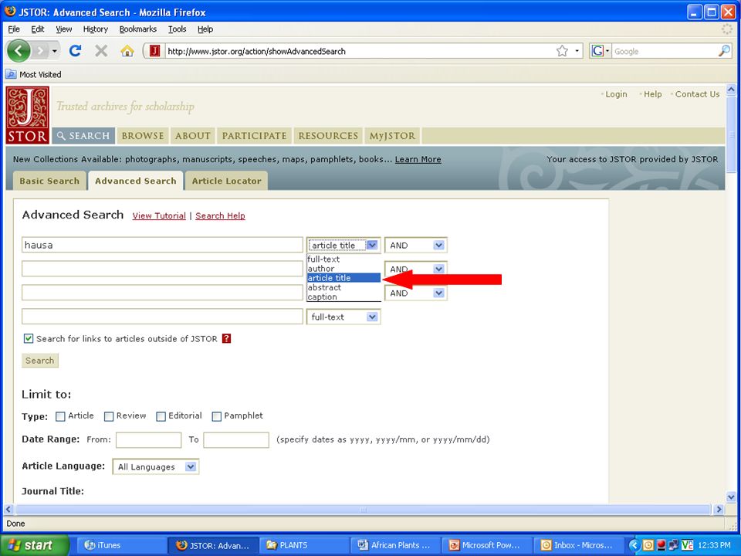This screenshot has width=741, height=556.
Task: Switch to iTunes in the taskbar
Action: [x=120, y=545]
